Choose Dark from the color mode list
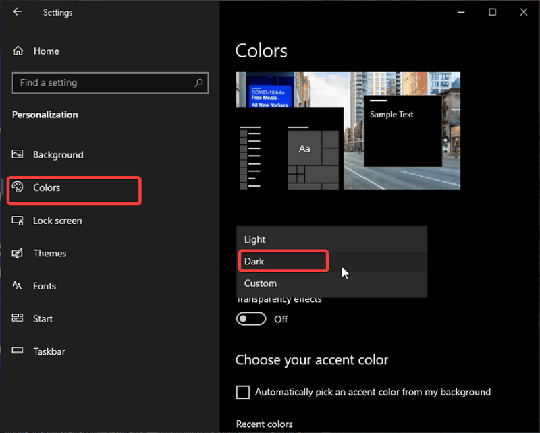 331,262
